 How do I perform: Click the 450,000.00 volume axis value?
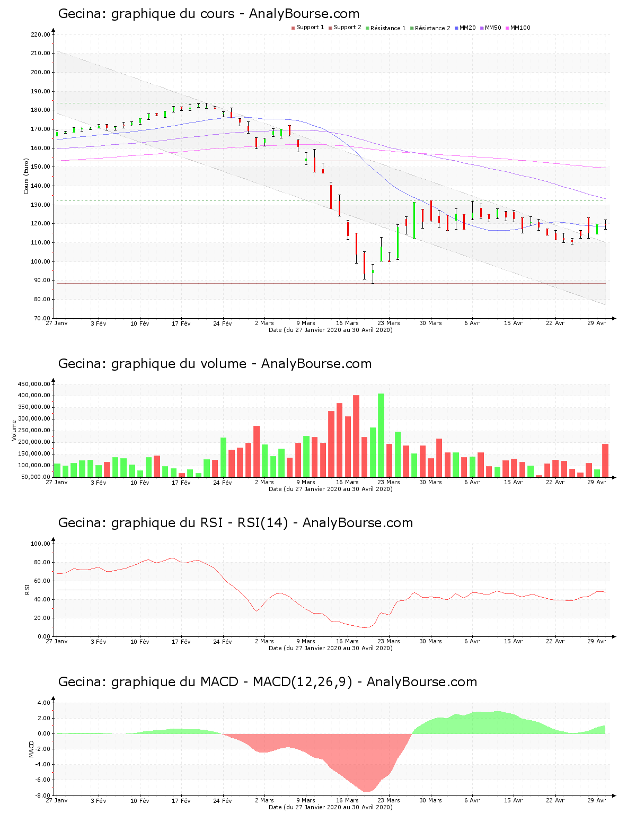[34, 384]
